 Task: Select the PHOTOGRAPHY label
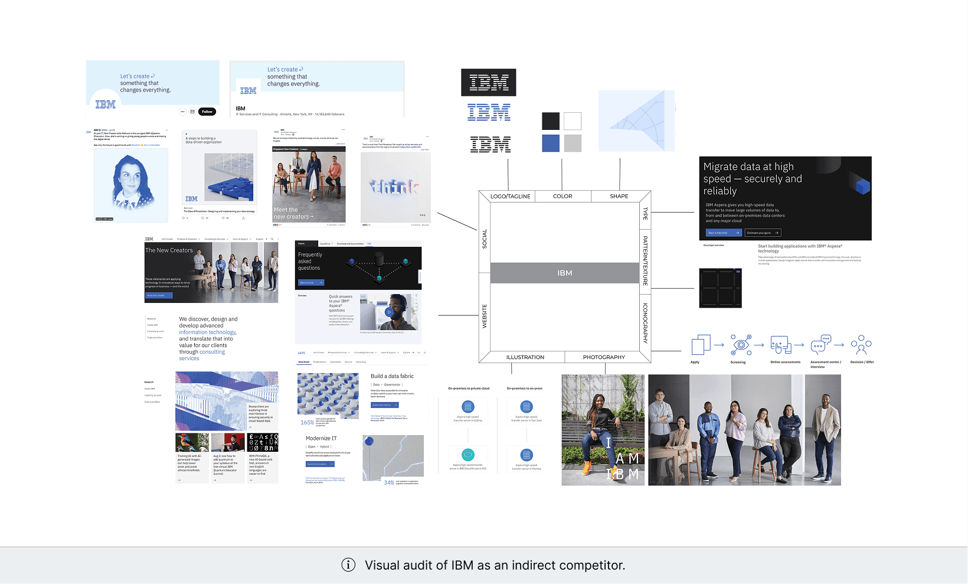604,357
